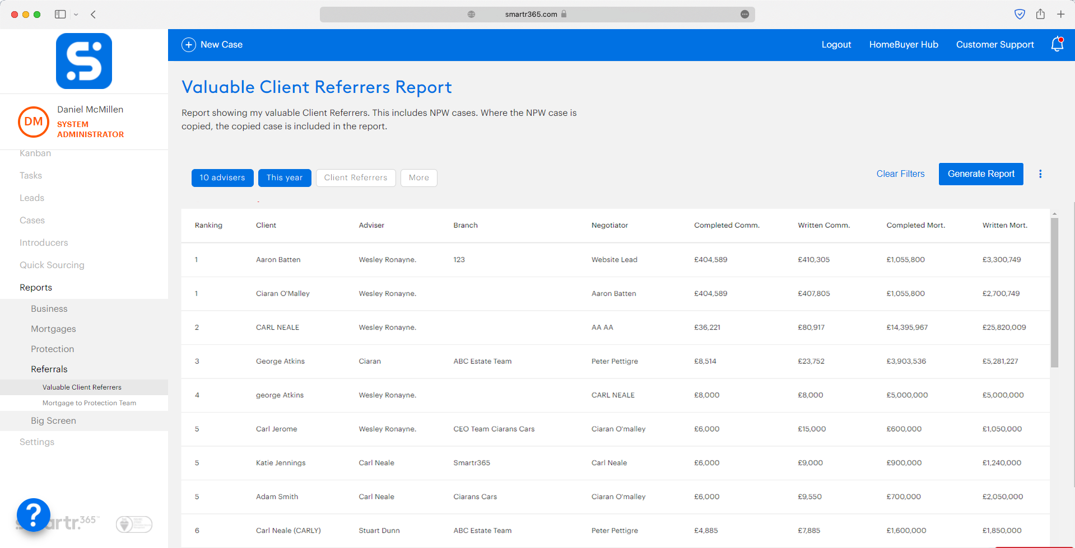Click the Written Mort. column header
Screen dimensions: 1075x548
click(1004, 226)
